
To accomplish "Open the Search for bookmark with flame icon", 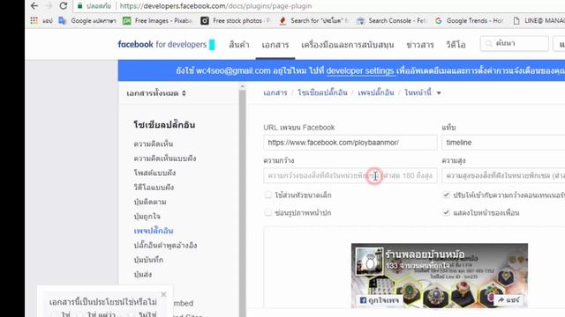I will [x=313, y=21].
